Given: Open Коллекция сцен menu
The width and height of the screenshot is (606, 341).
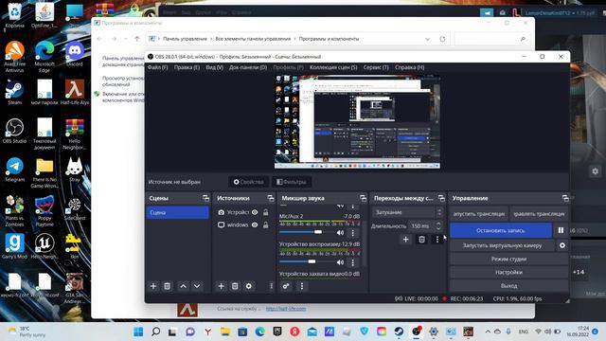Looking at the screenshot, I should point(333,67).
